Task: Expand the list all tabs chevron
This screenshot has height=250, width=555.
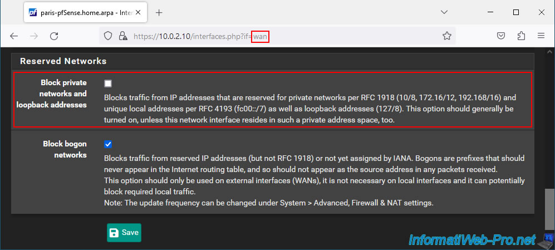Action: [444, 12]
